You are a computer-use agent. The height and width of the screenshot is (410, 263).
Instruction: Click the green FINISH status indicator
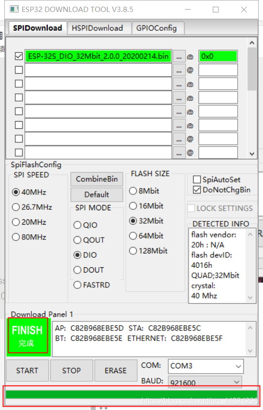pos(28,336)
